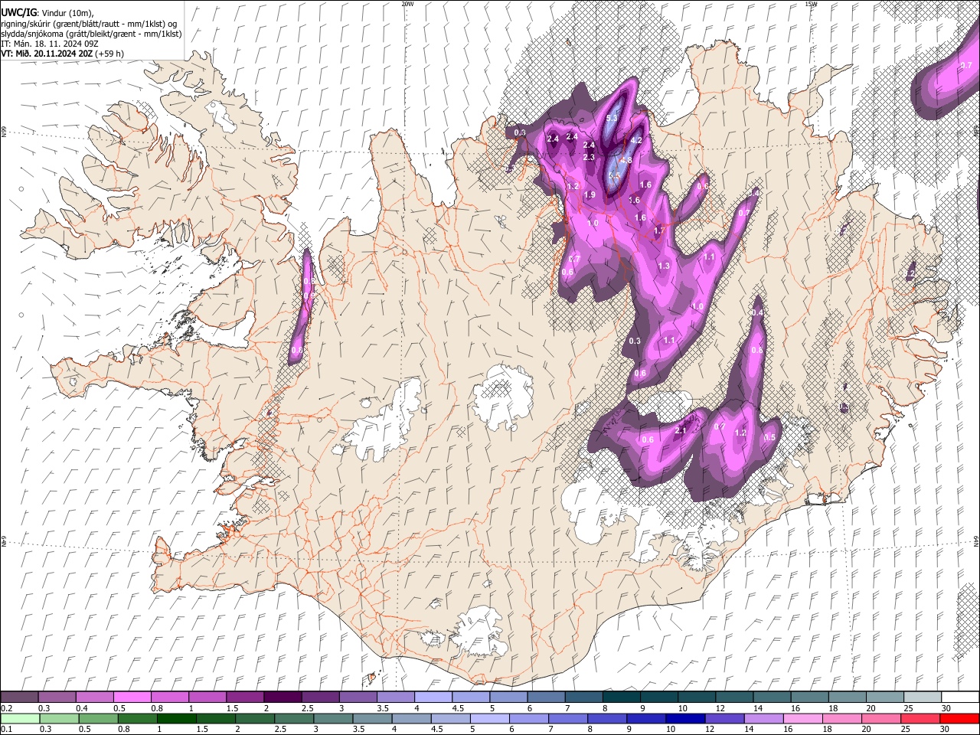Click the pale green 0.1–0.3 rain legend swatch

pyautogui.click(x=19, y=719)
